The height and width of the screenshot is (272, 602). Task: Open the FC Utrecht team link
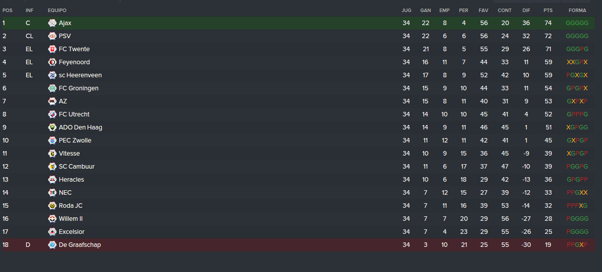(74, 114)
